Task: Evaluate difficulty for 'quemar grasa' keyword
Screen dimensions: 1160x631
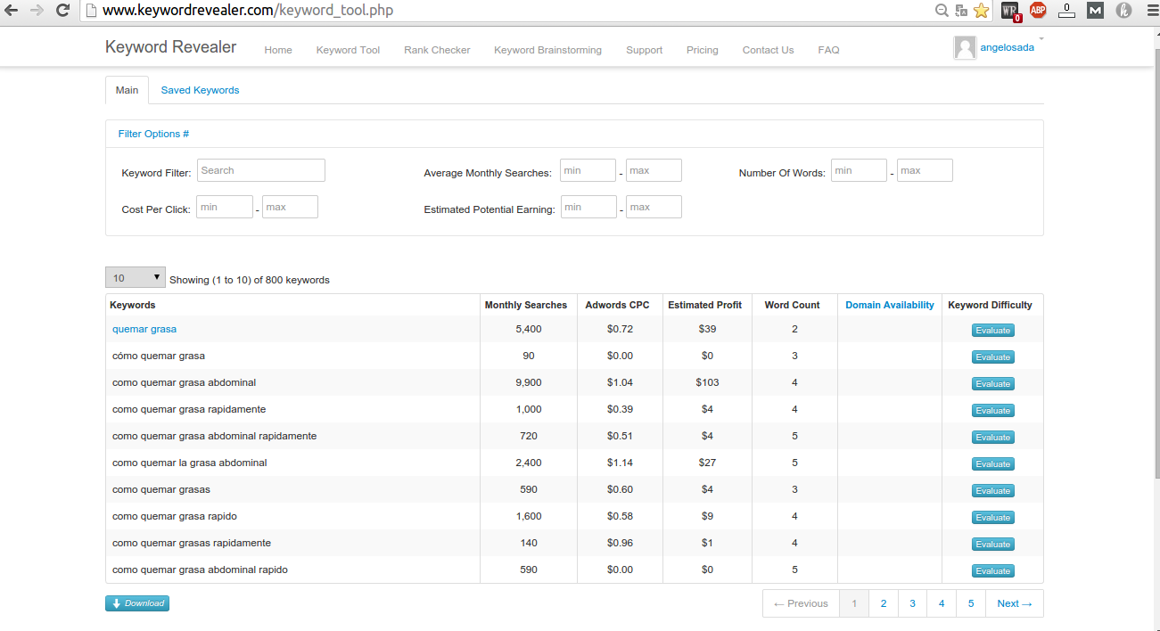Action: click(992, 331)
